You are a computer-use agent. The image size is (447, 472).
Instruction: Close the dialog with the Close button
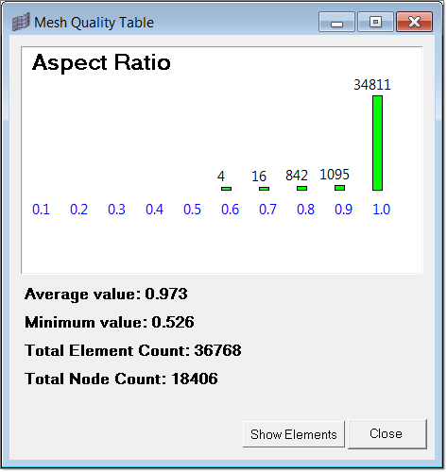pyautogui.click(x=387, y=433)
